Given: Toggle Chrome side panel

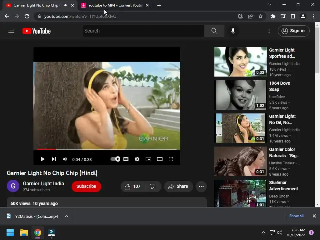Looking at the screenshot, I should click(293, 16).
